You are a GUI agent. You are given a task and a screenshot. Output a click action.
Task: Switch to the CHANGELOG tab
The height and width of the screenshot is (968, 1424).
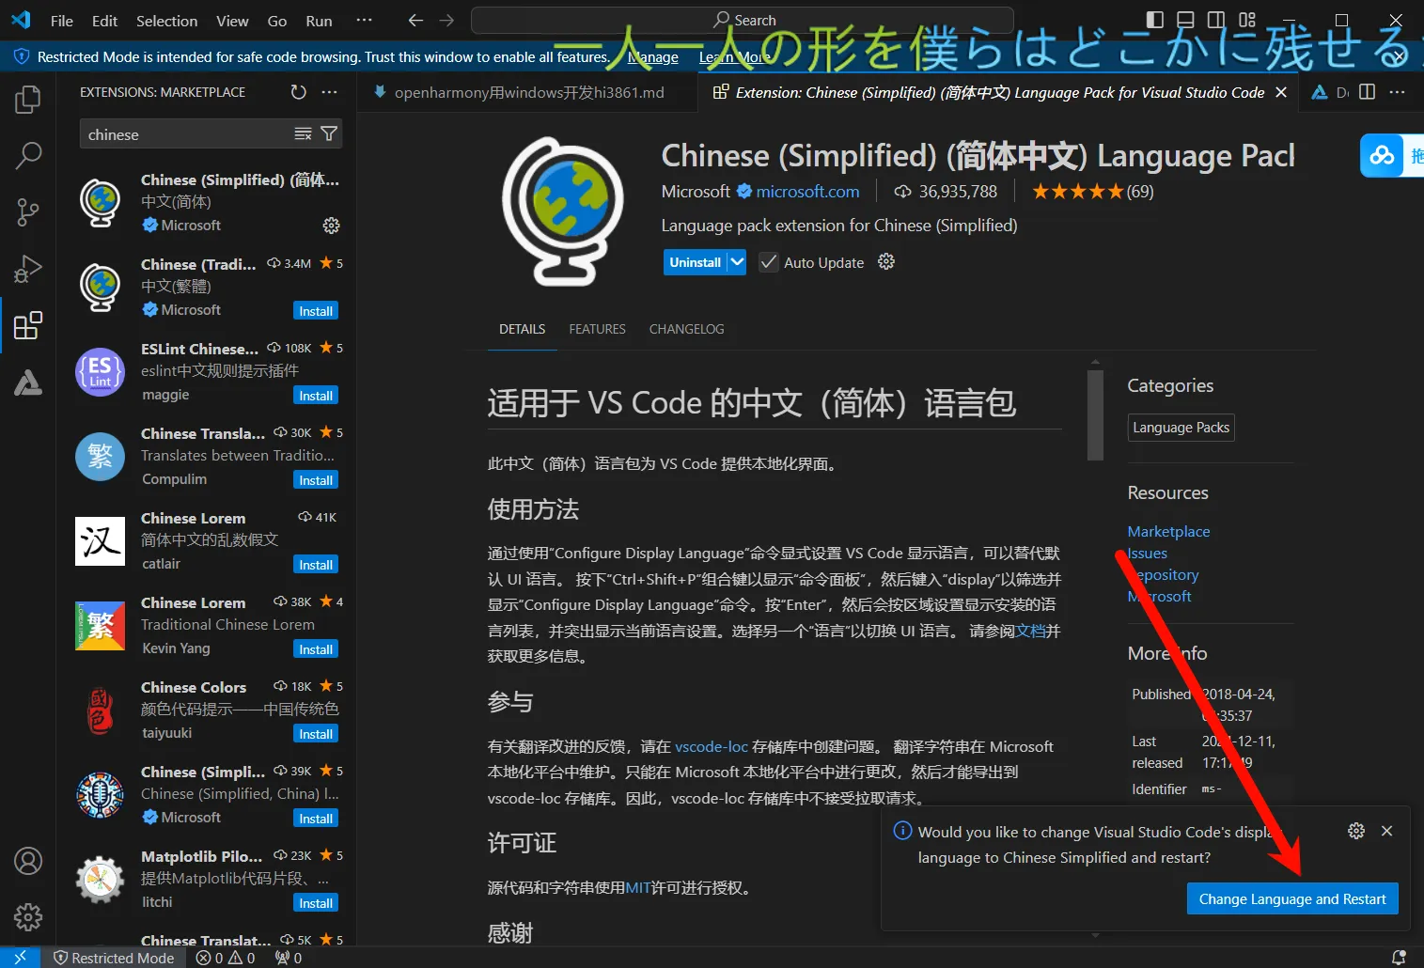(686, 329)
